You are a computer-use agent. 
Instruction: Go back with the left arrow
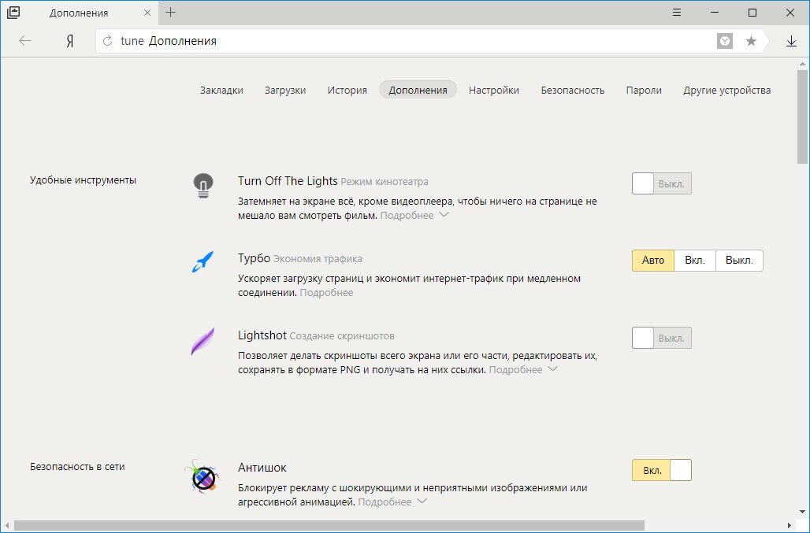coord(24,41)
